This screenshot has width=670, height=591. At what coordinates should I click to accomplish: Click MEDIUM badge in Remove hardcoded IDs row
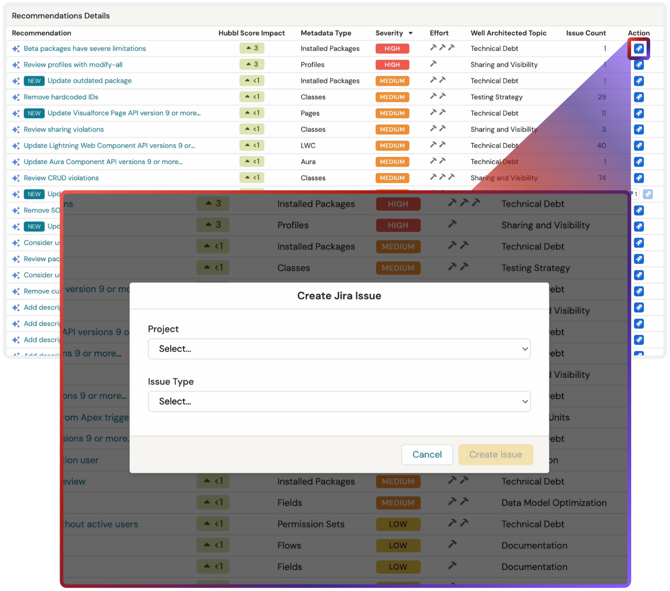coord(392,97)
